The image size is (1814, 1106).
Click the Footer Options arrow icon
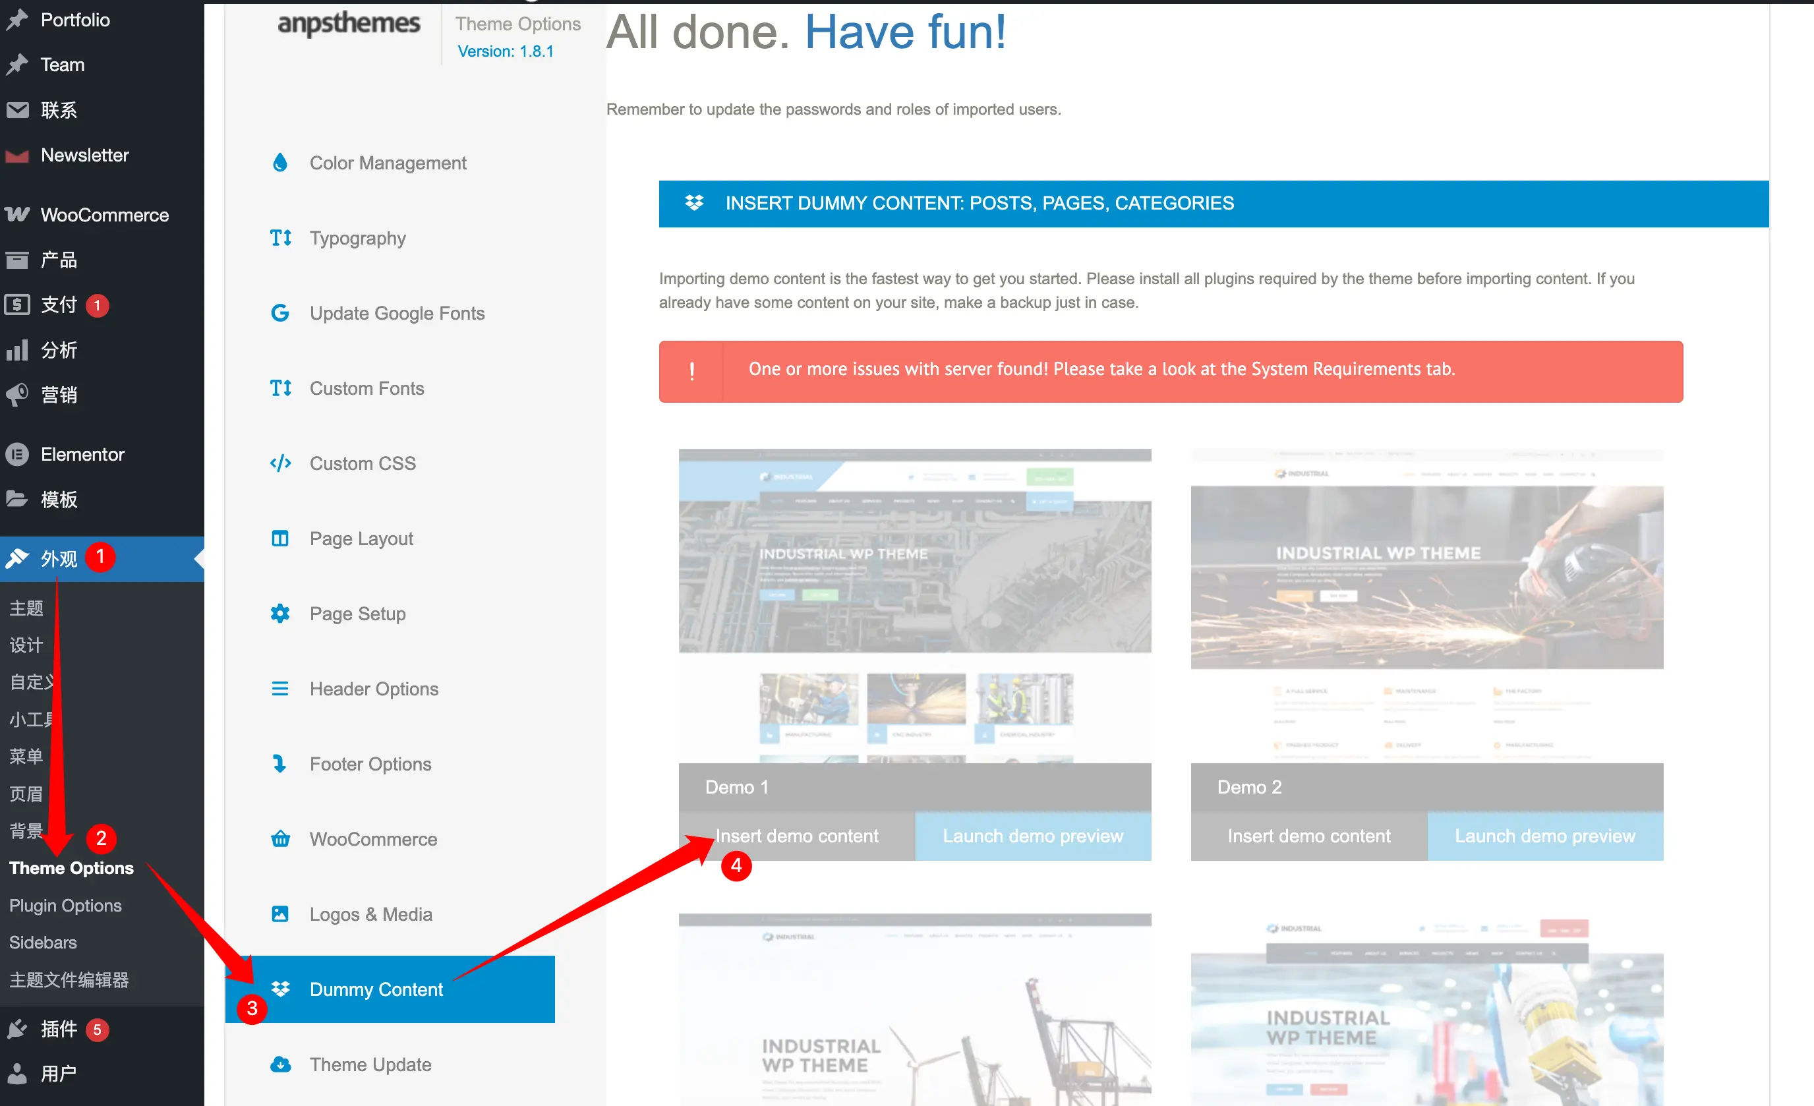[279, 764]
